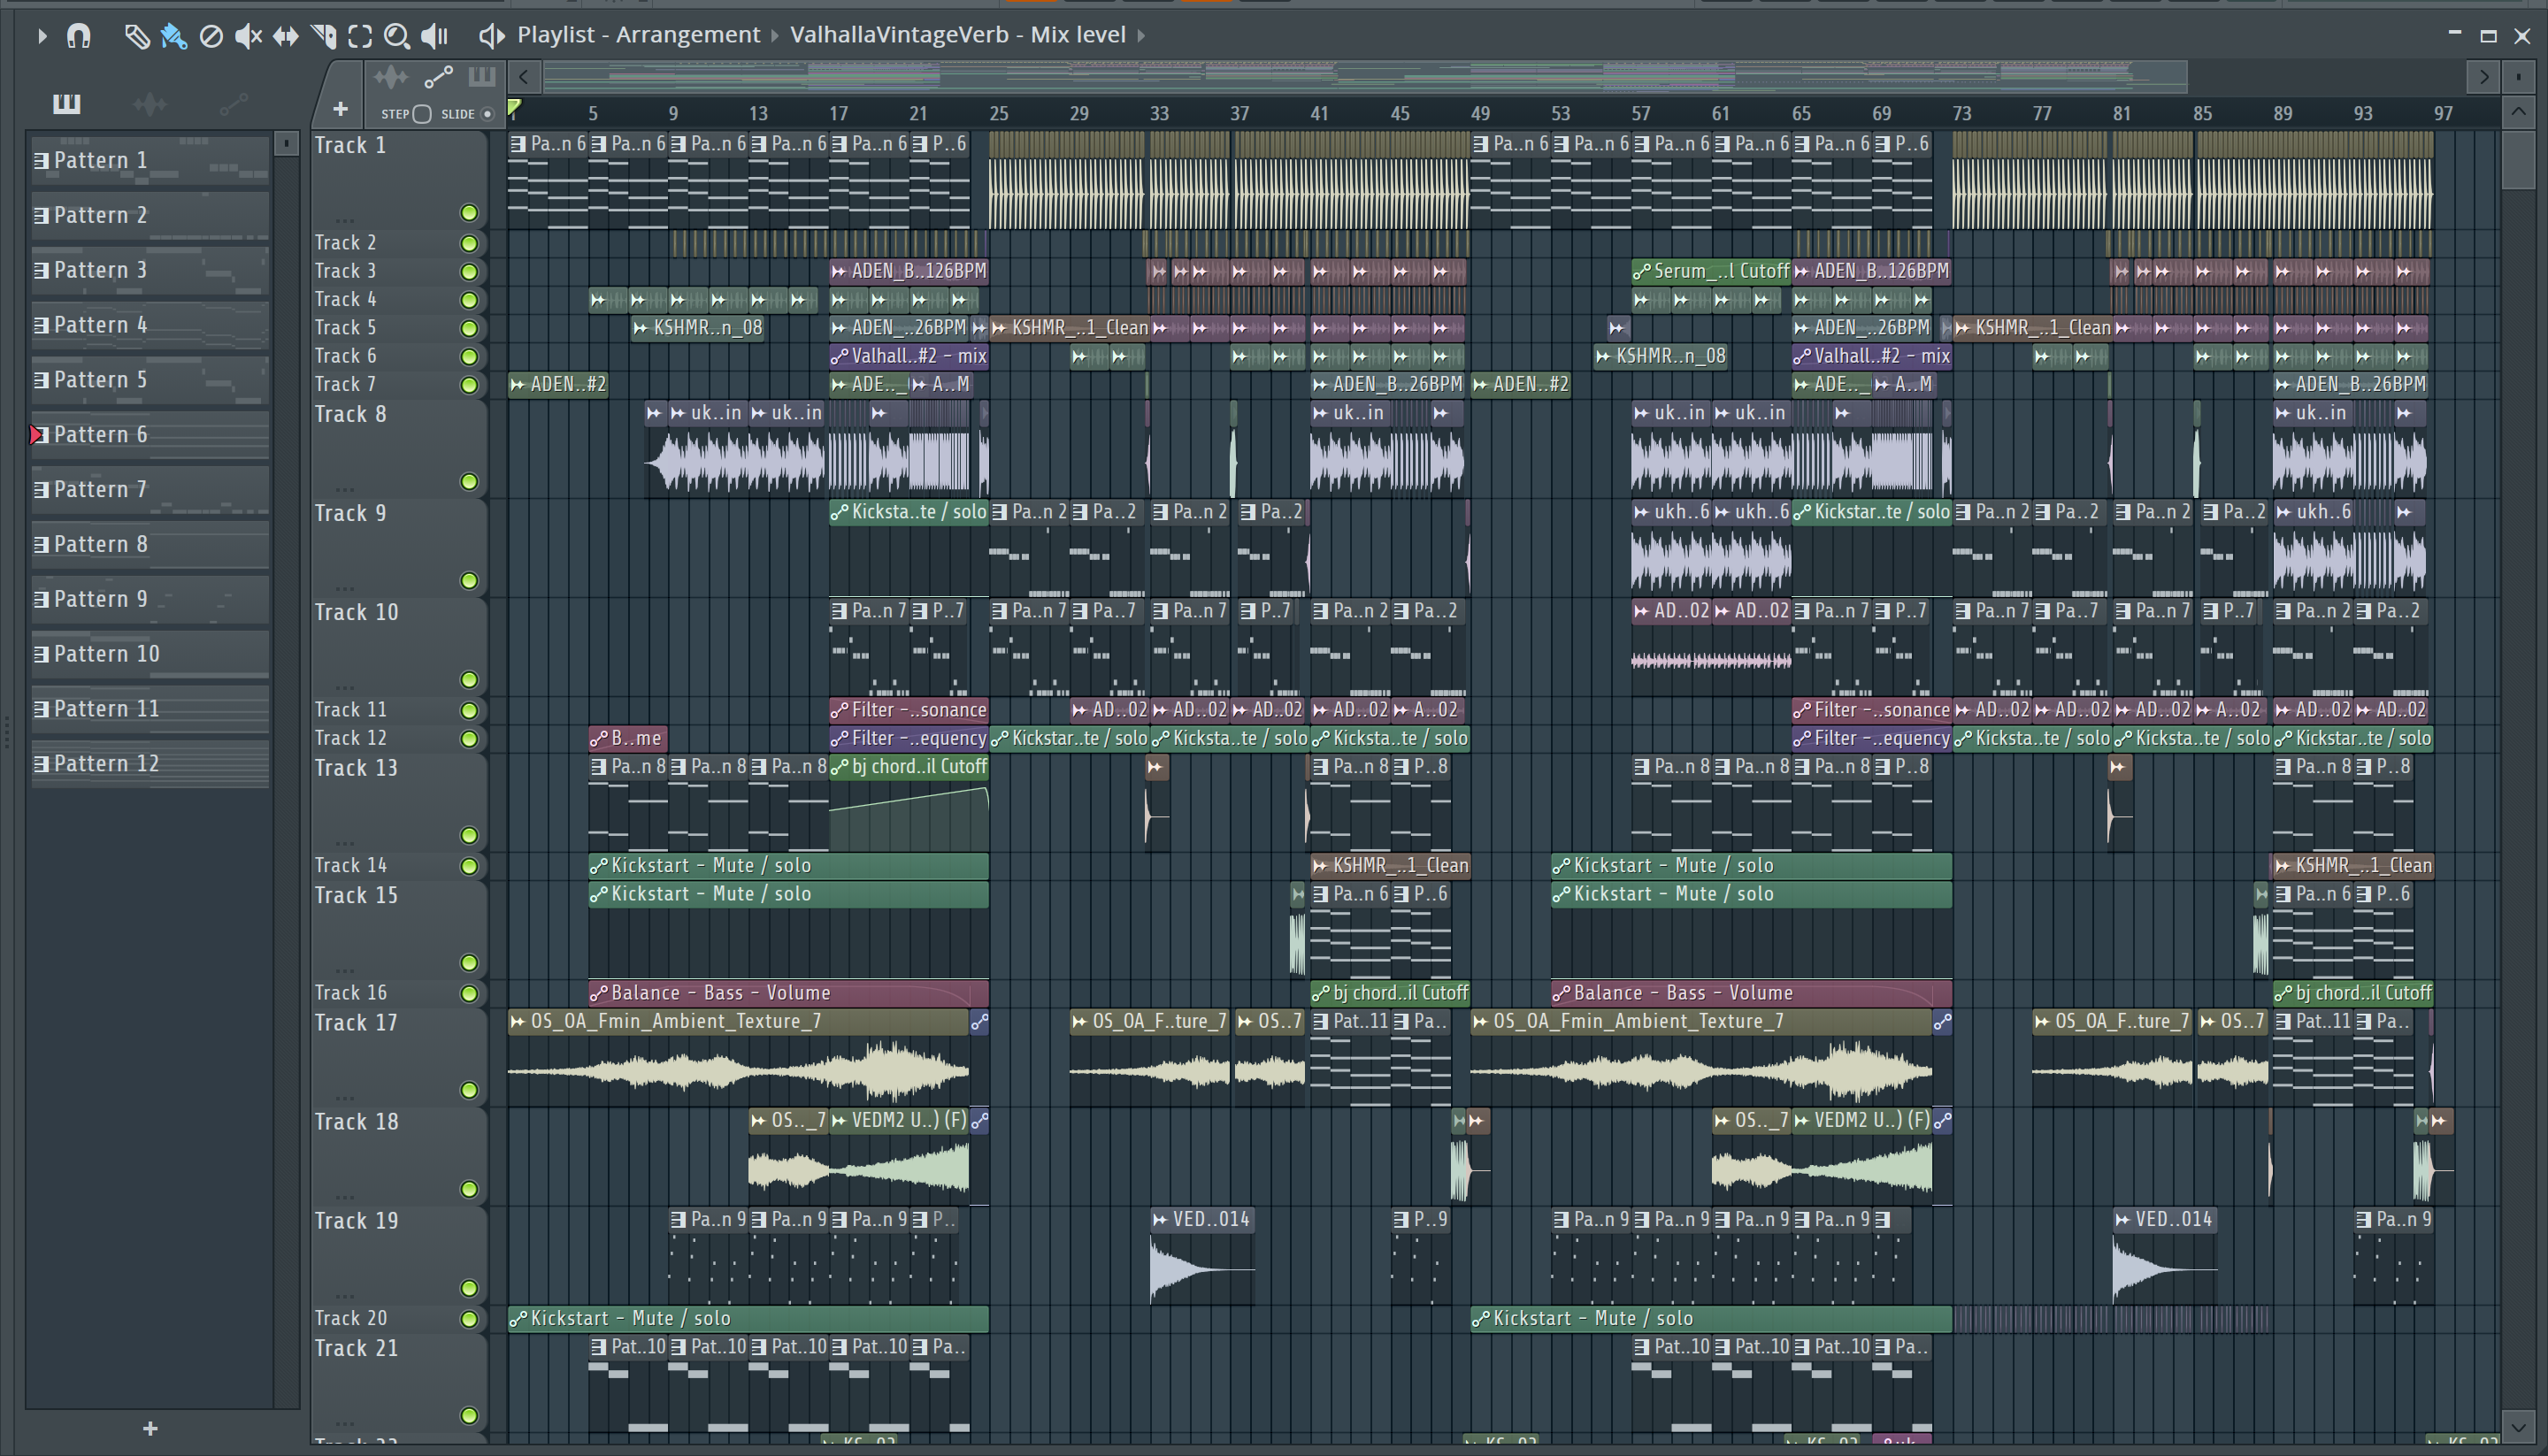
Task: Click Pattern 8 piano icon
Action: 41,544
